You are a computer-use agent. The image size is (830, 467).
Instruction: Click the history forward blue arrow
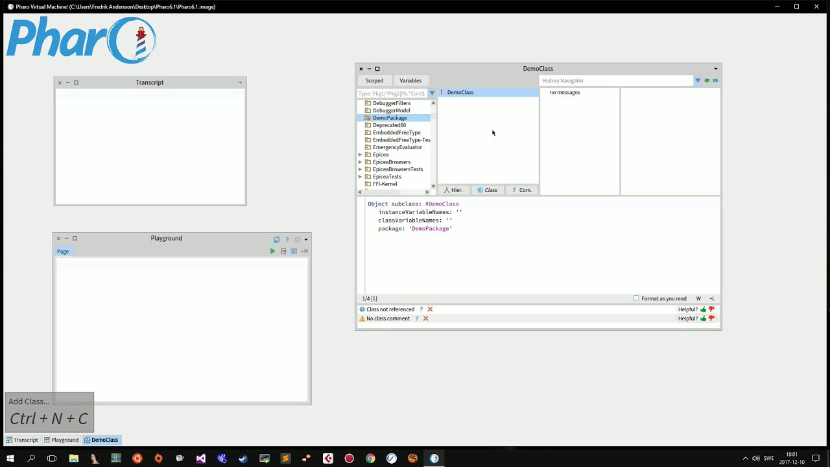click(715, 80)
